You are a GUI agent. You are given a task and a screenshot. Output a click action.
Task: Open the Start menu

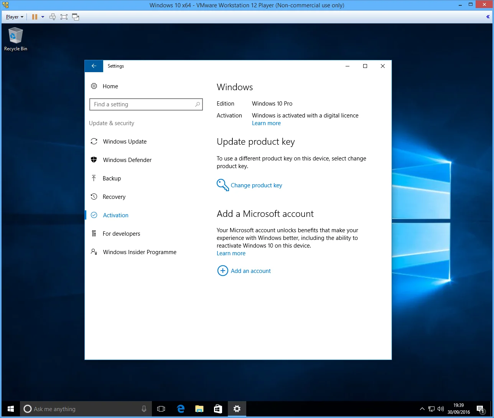coord(10,409)
